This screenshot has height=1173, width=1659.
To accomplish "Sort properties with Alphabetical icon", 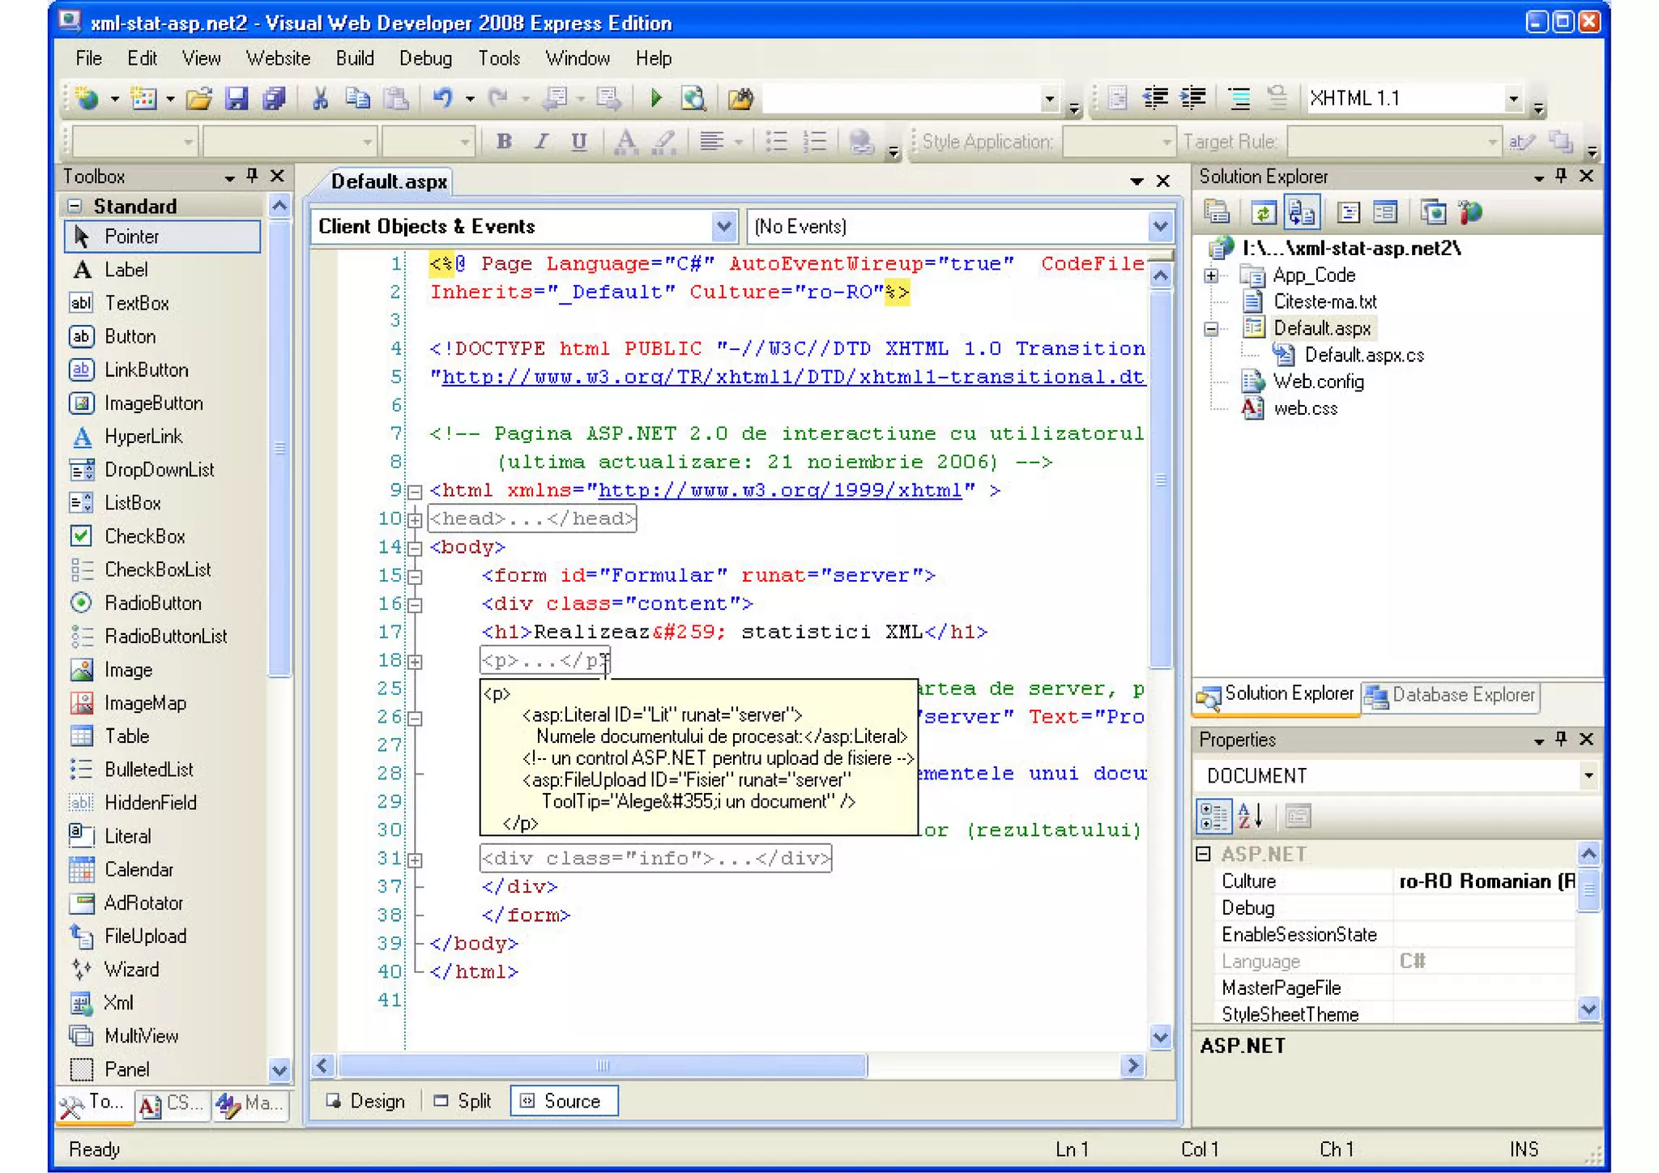I will coord(1250,816).
